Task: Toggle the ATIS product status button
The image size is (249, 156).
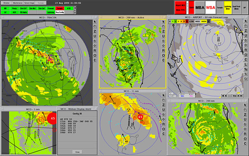Action: (69, 8)
